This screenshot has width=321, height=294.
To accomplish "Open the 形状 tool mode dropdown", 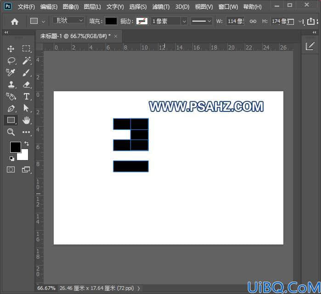I will click(68, 21).
